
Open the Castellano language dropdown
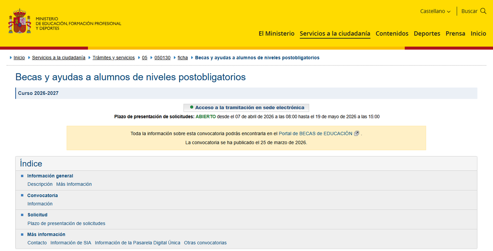(435, 12)
